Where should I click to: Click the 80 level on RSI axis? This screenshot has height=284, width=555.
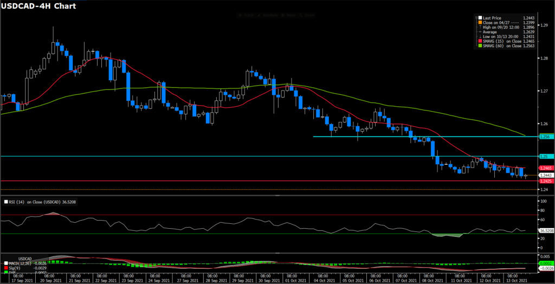click(x=543, y=210)
